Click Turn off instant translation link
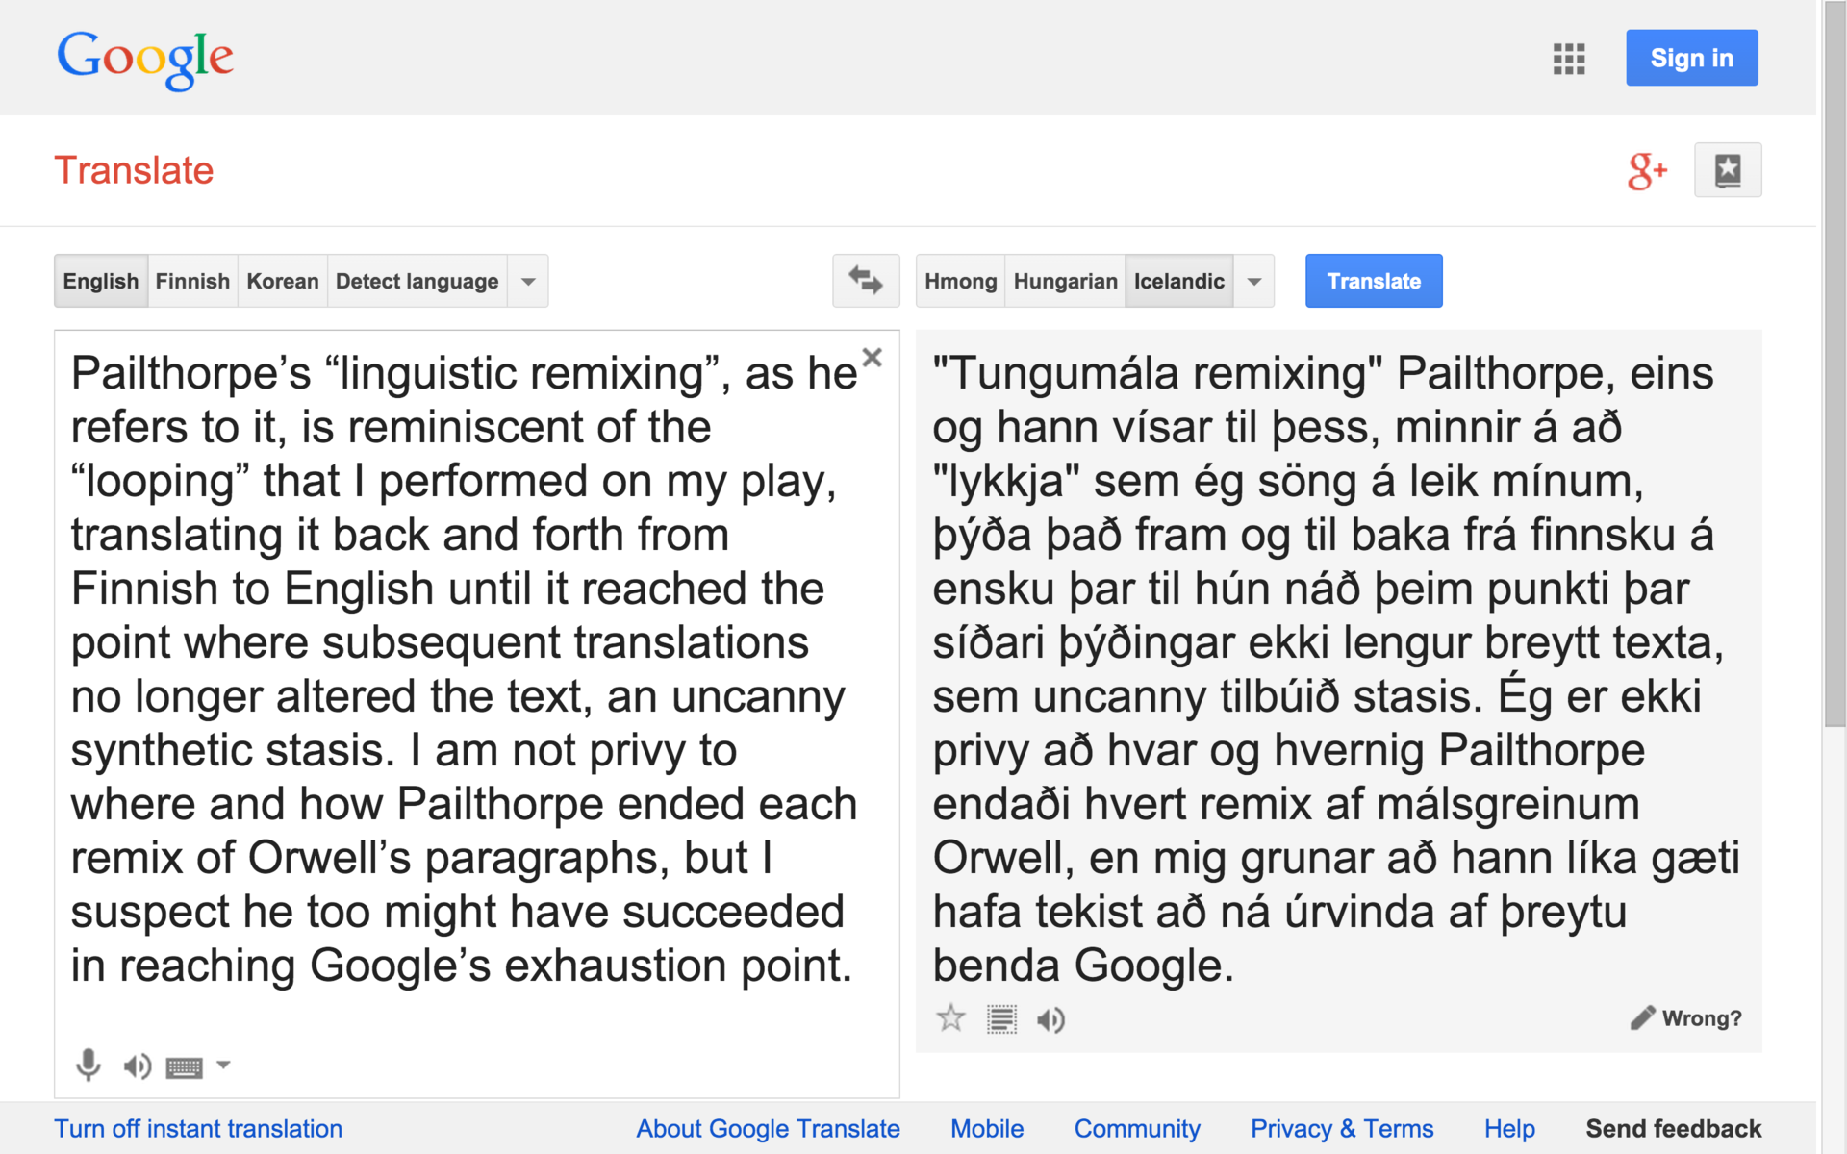This screenshot has height=1154, width=1847. (x=198, y=1128)
